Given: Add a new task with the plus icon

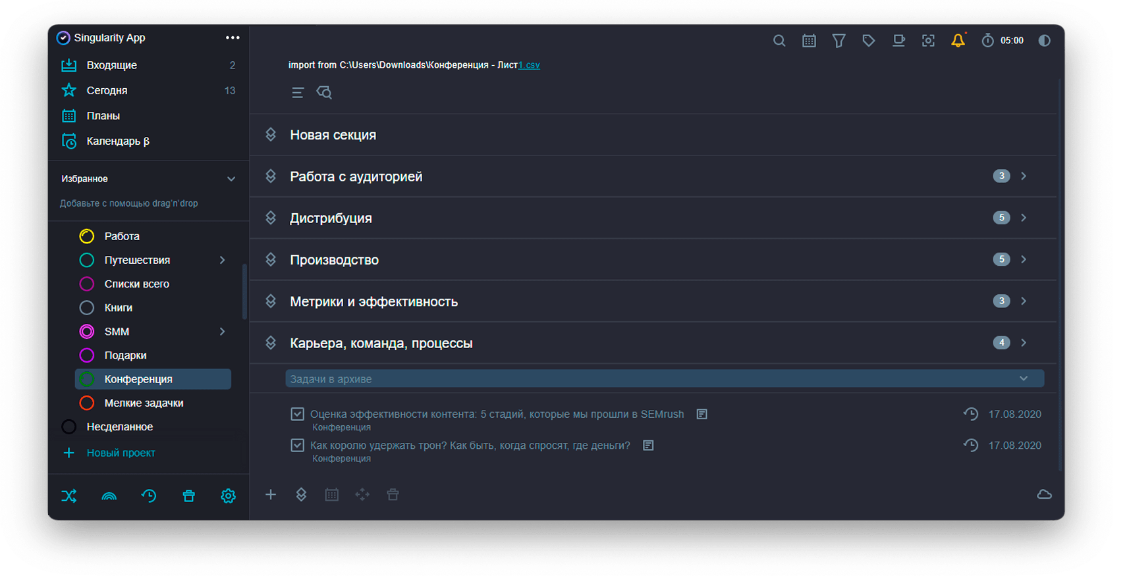Looking at the screenshot, I should click(x=271, y=495).
